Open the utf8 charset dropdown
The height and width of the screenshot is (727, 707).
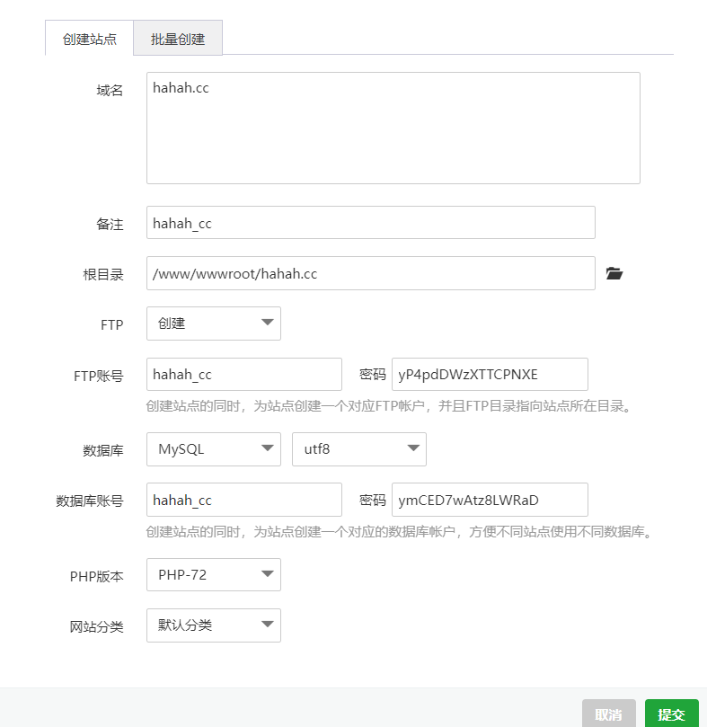[359, 449]
